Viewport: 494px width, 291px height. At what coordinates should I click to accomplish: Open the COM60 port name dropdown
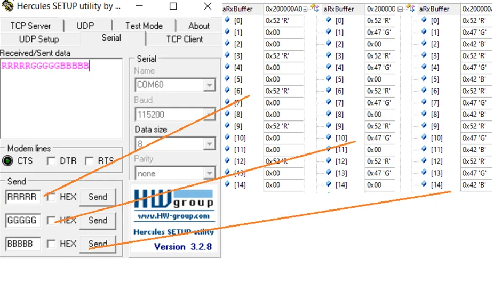click(209, 85)
